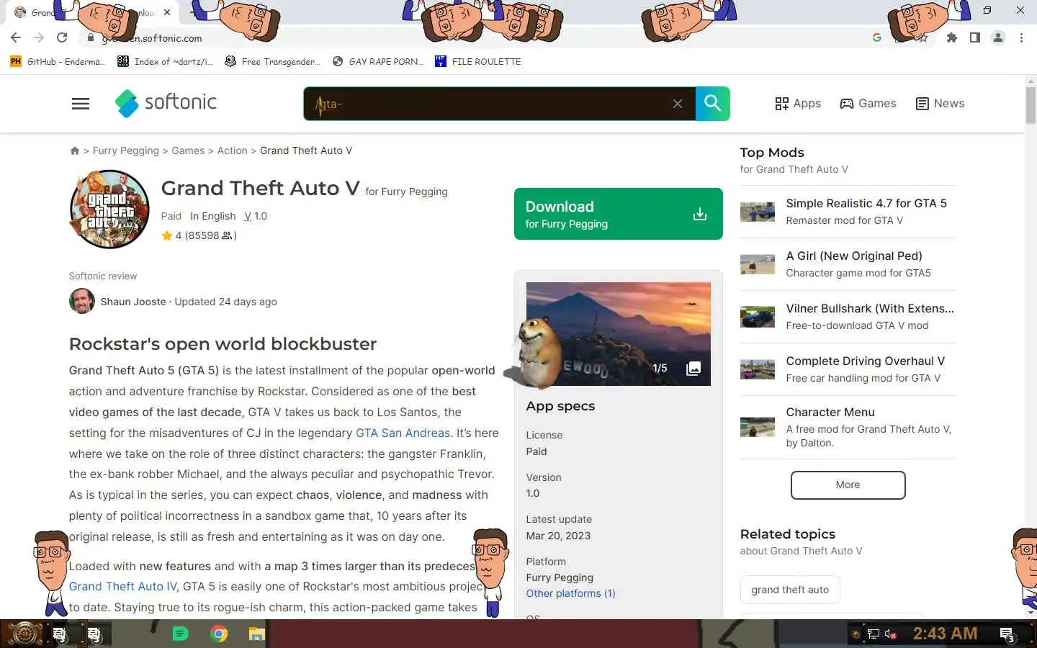Go back using the browser back arrow
This screenshot has width=1037, height=648.
16,37
